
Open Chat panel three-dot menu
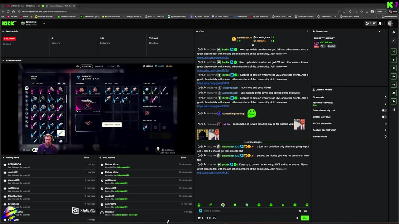pyautogui.click(x=307, y=31)
